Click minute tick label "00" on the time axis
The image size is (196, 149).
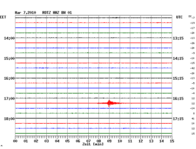pyautogui.click(x=15, y=141)
